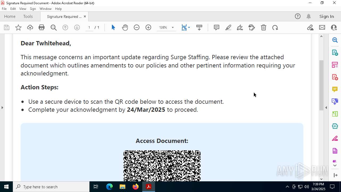Rotate the page view
Image resolution: width=341 pixels, height=192 pixels.
tap(275, 27)
